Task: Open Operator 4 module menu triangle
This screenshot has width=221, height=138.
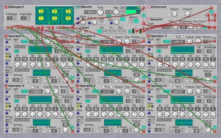Action: coord(6,86)
